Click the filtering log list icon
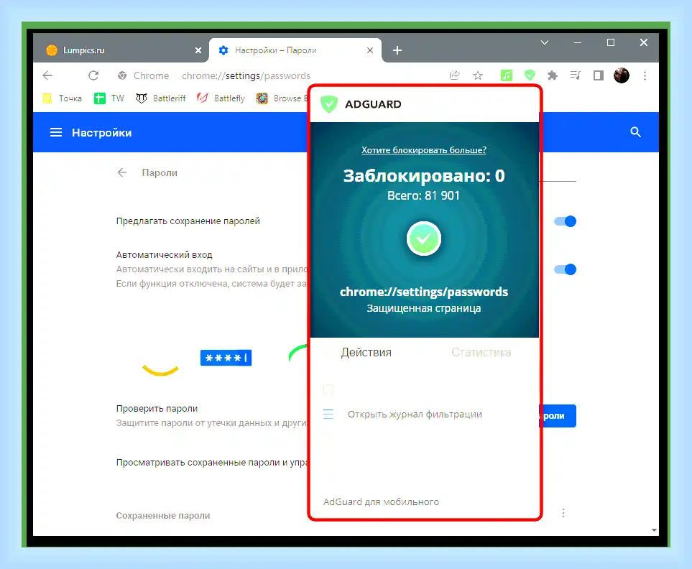 coord(328,415)
